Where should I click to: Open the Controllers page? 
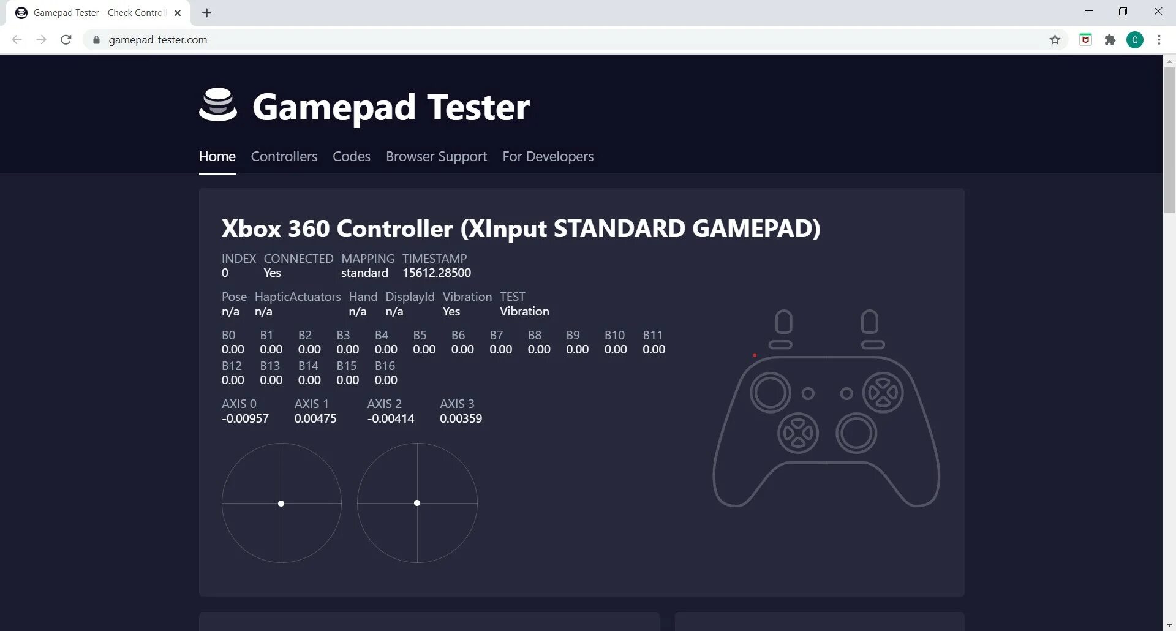284,156
